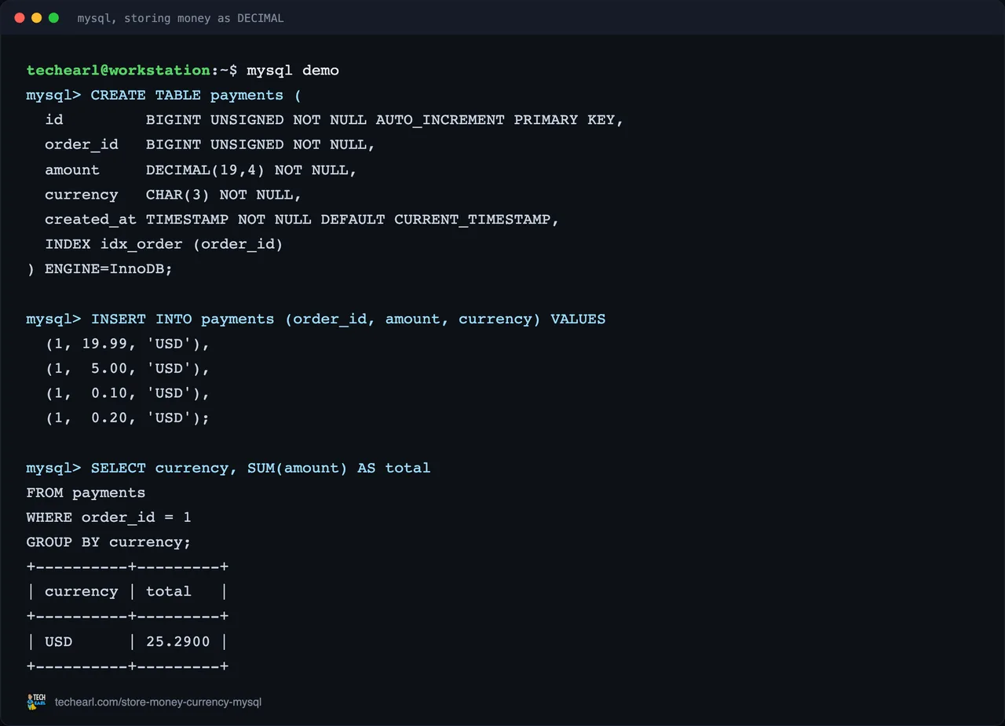
Task: Click the inserted row "(1, 0.20, 'USD');"
Action: tap(127, 418)
